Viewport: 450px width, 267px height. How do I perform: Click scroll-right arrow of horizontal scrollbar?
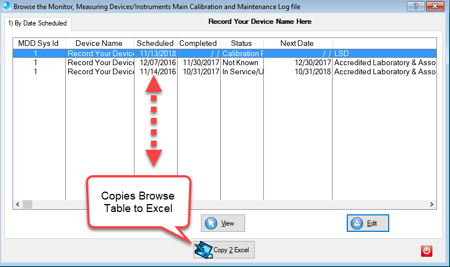pyautogui.click(x=432, y=205)
